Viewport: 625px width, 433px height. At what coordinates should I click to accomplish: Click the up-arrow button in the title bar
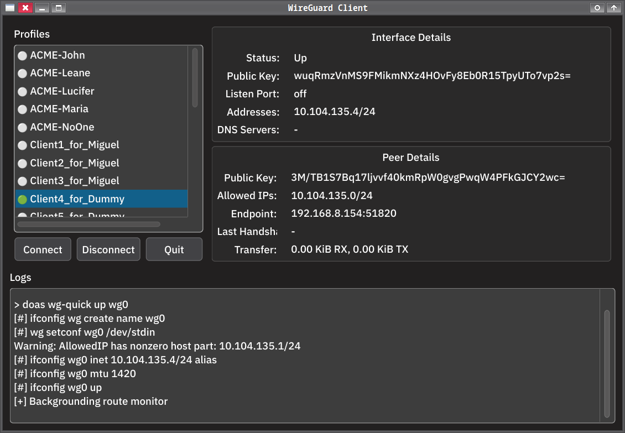(x=614, y=8)
